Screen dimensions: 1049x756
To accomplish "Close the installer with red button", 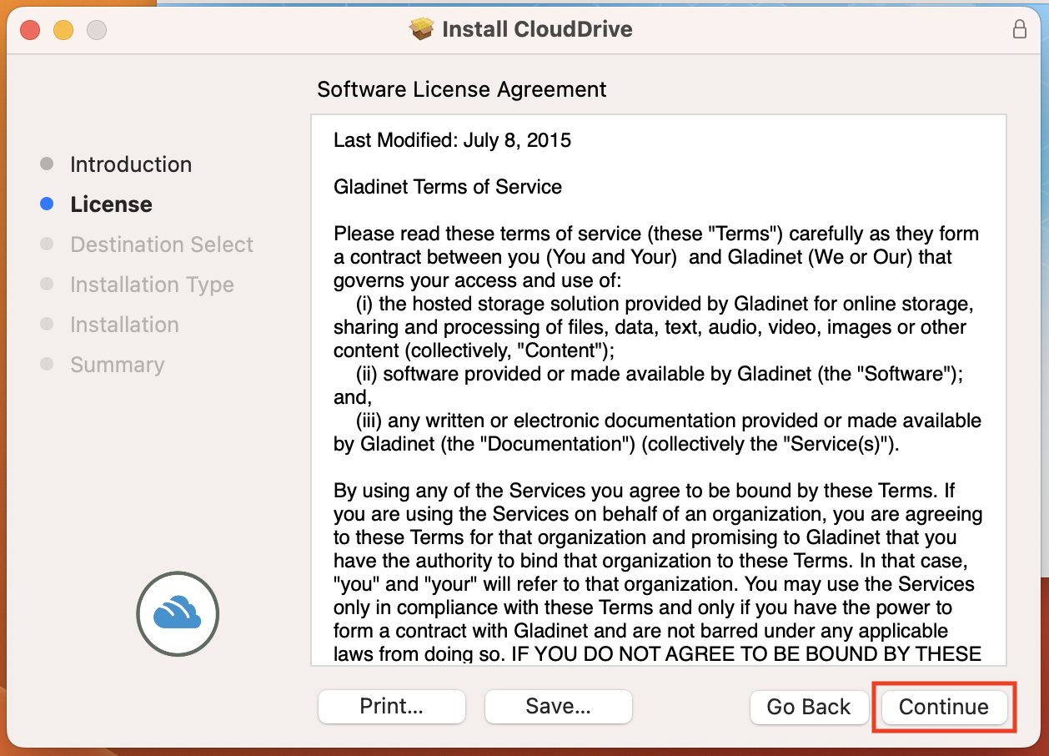I will [30, 30].
